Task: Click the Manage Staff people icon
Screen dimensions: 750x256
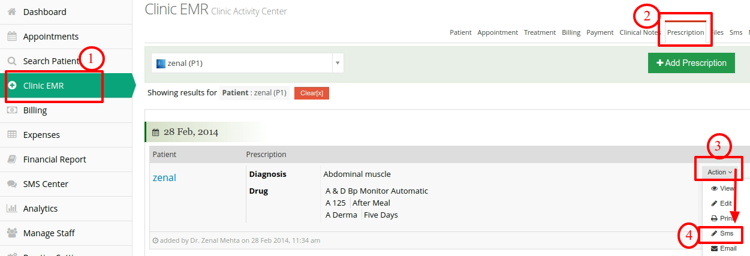Action: (11, 233)
